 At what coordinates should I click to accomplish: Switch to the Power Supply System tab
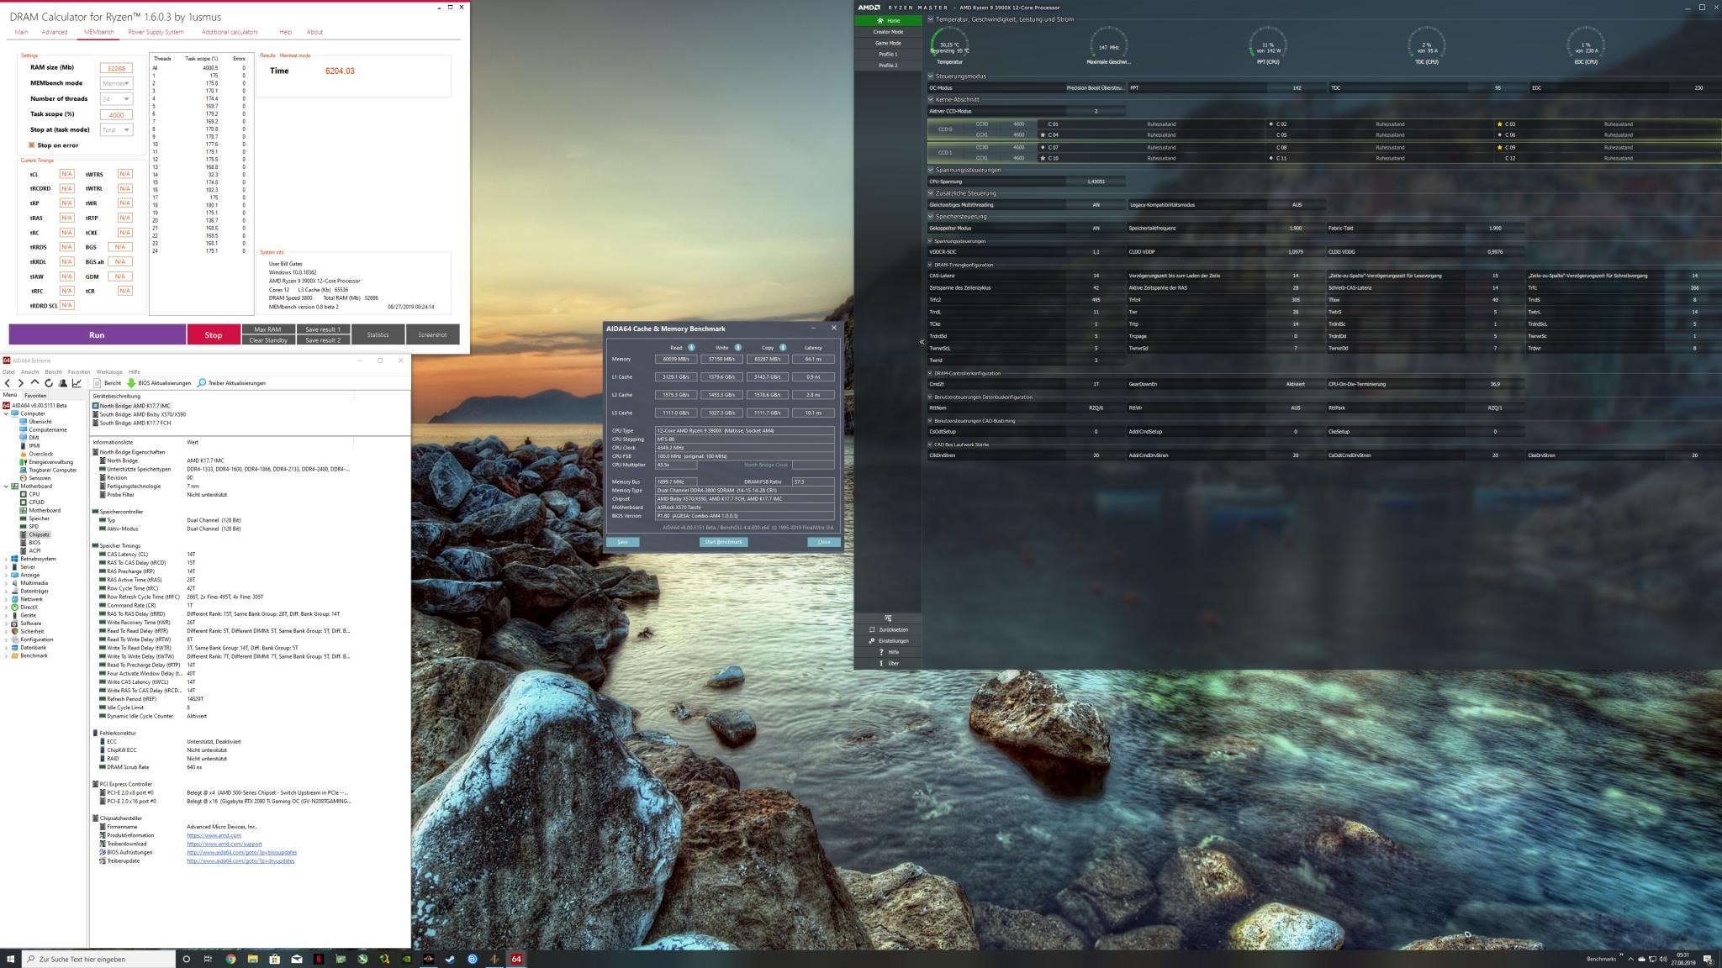tap(156, 32)
